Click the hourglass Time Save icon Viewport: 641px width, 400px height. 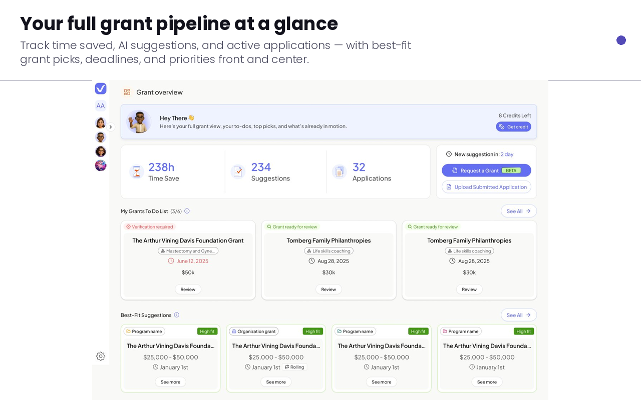136,172
